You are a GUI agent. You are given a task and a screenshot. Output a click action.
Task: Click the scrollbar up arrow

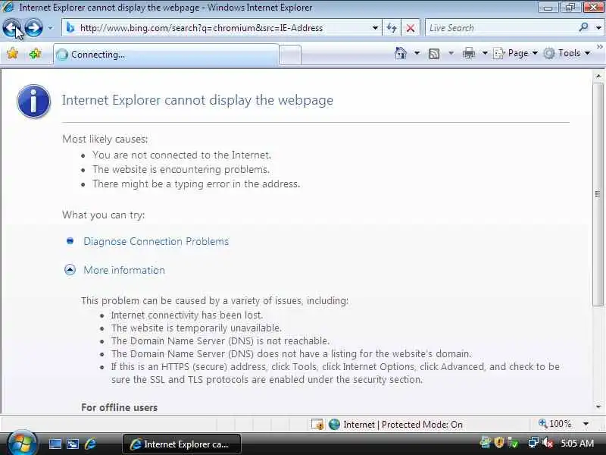598,76
